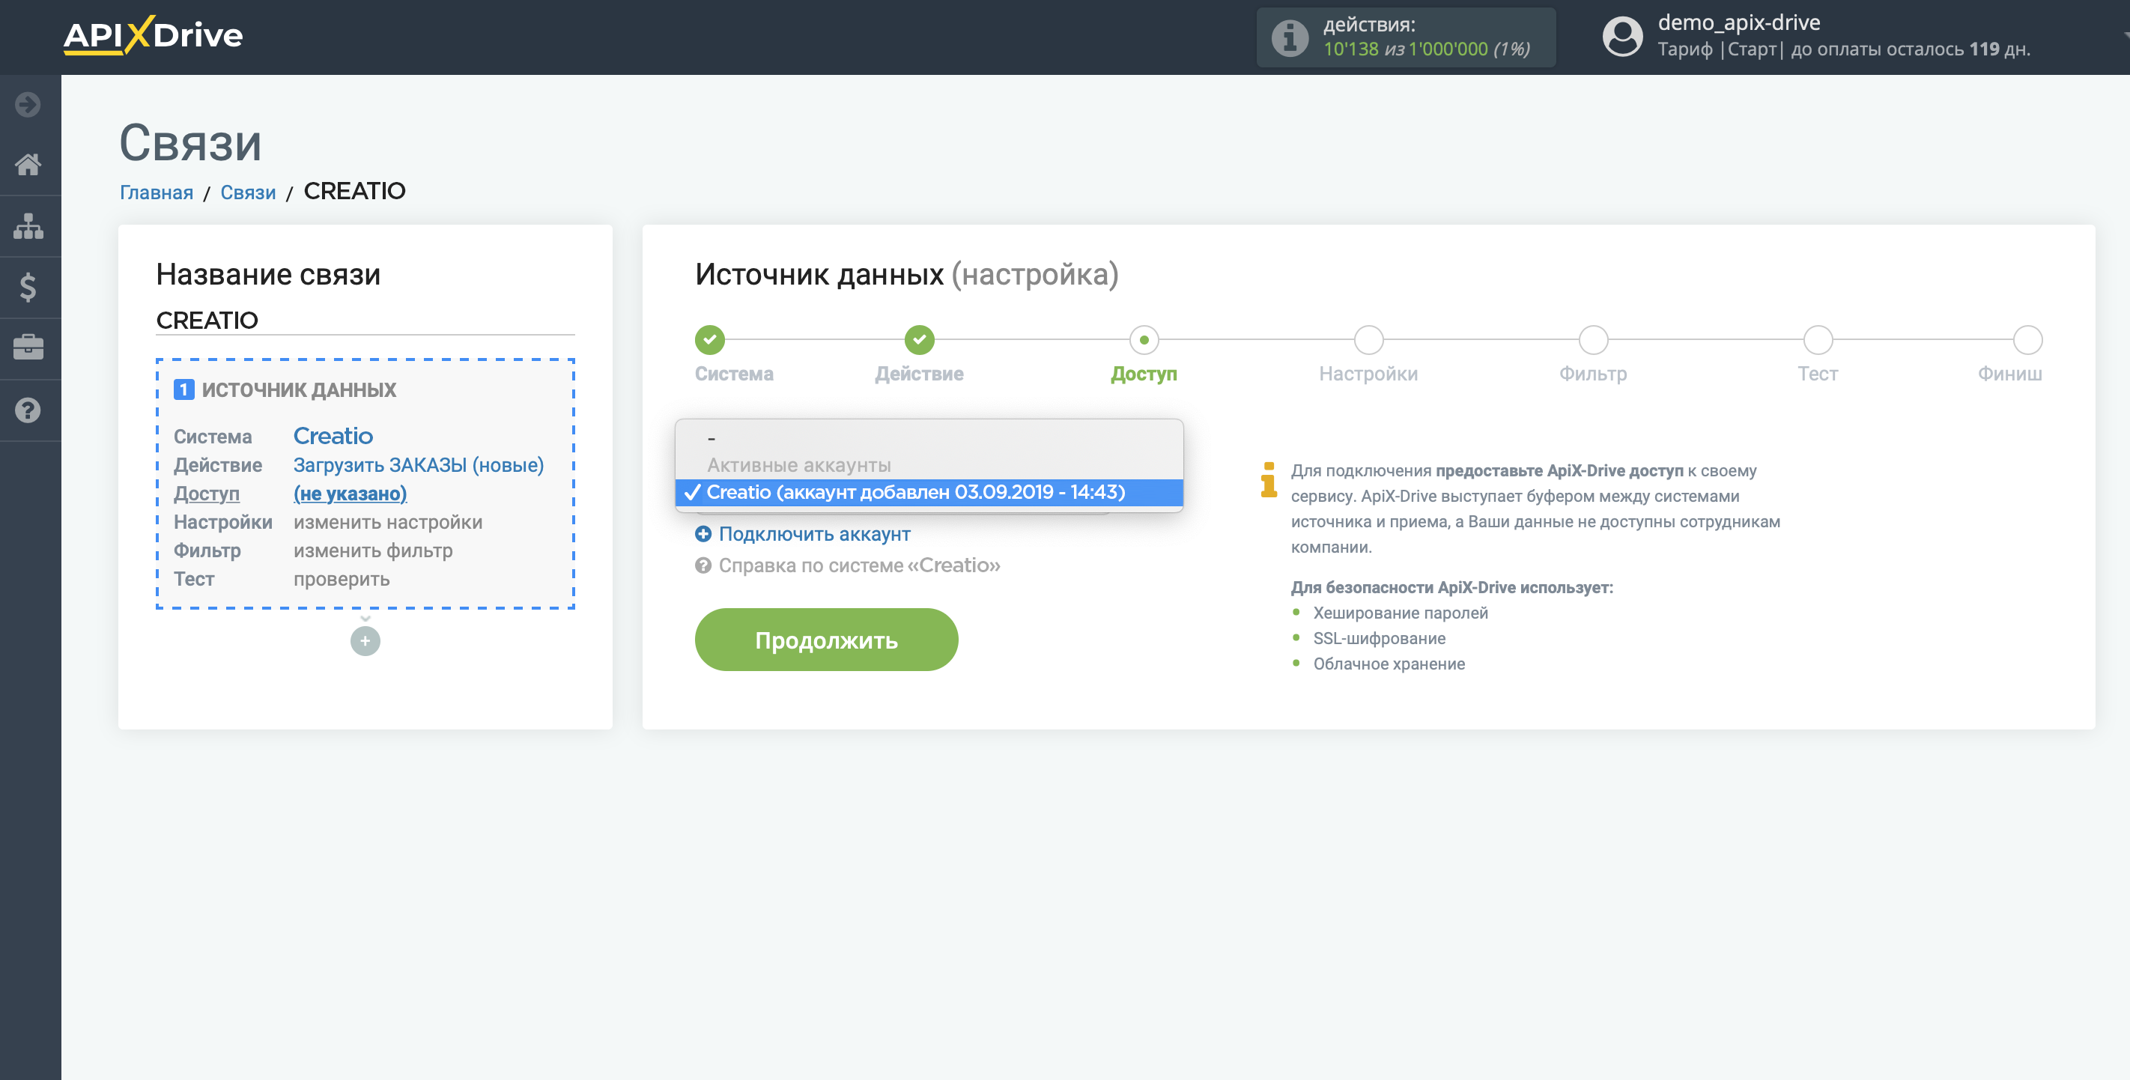Select the Фильтр step

pyautogui.click(x=1592, y=340)
